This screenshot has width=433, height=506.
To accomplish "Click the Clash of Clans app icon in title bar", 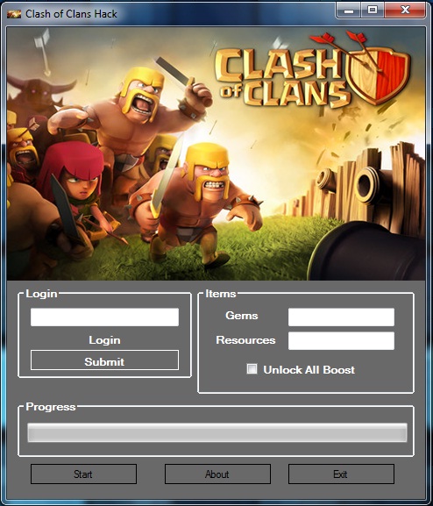I will coord(14,14).
